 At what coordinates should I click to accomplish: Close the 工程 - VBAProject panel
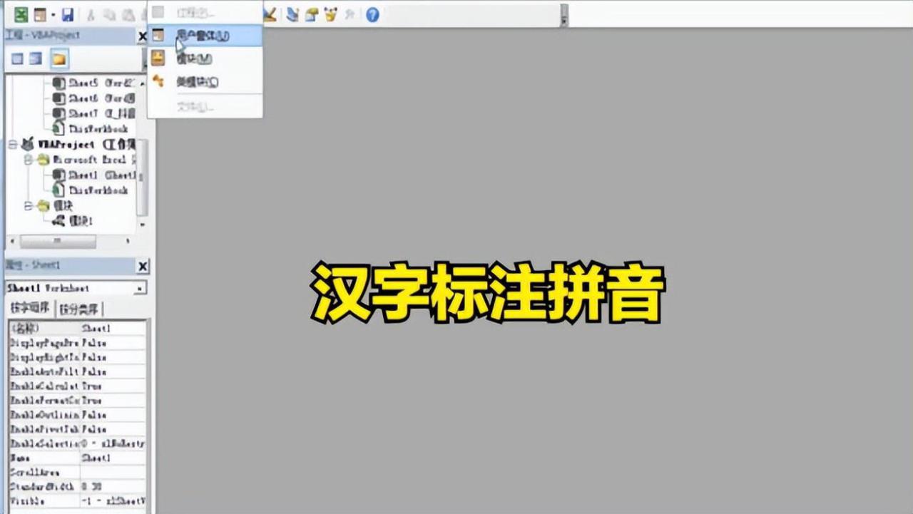[x=142, y=36]
